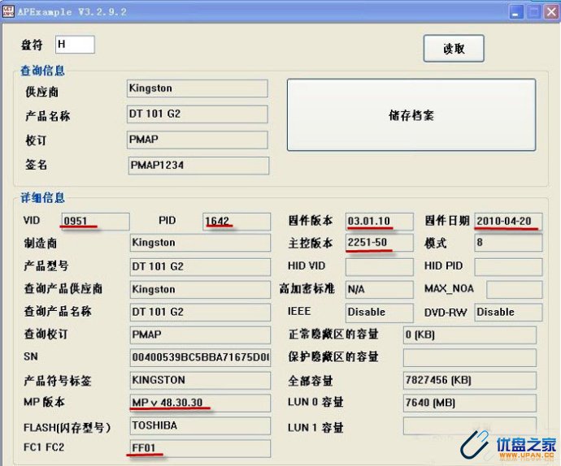Screen dimensions: 561x466
Task: Click the empty HID PID field
Action: [x=508, y=267]
